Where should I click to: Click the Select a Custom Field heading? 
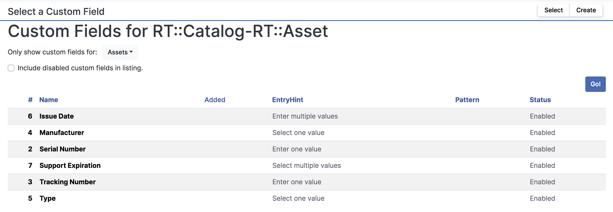(56, 11)
